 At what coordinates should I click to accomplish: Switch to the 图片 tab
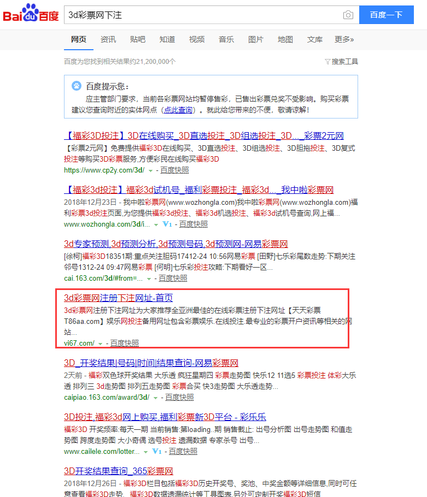pyautogui.click(x=255, y=39)
